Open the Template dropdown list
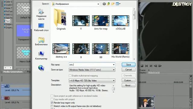193x109 pixels. pos(114,81)
